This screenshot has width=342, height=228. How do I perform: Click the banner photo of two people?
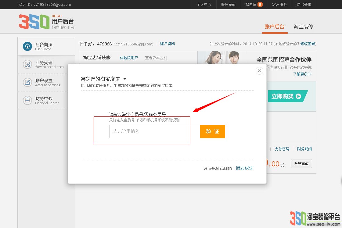pos(222,57)
